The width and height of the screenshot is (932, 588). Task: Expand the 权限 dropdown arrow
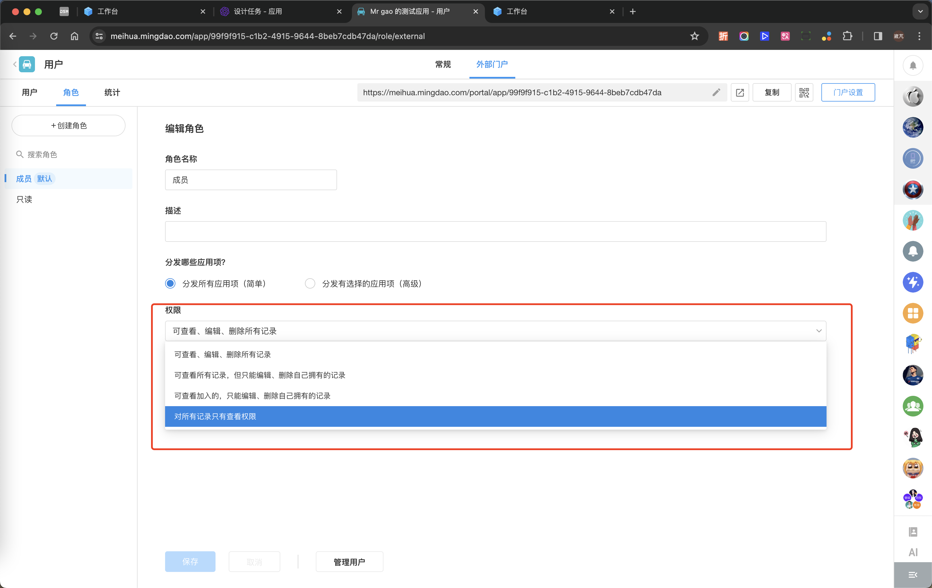(x=819, y=331)
